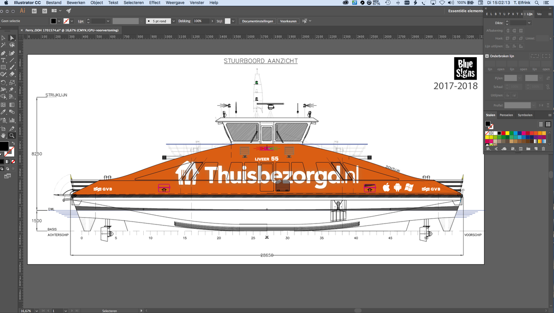Open the Object menu

pos(96,2)
